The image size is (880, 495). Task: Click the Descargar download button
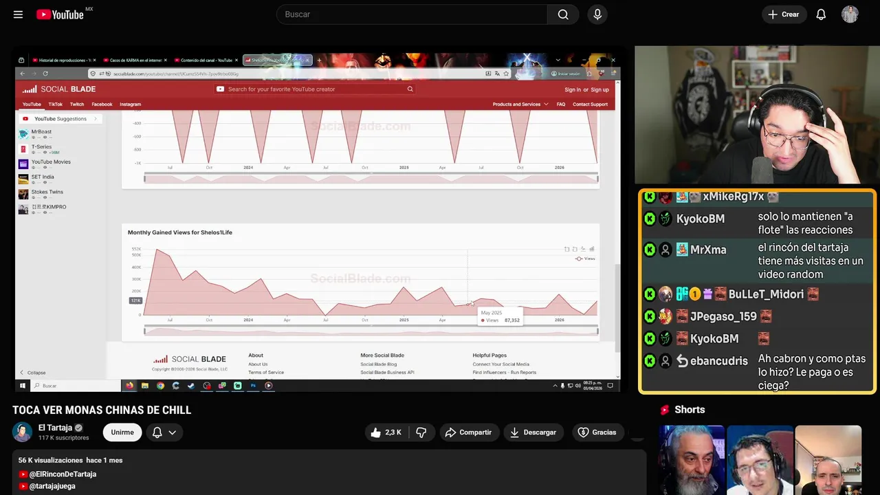point(533,432)
